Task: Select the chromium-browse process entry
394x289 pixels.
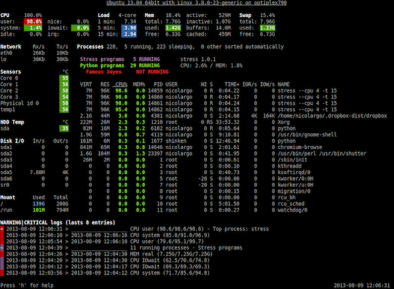Action: point(300,147)
